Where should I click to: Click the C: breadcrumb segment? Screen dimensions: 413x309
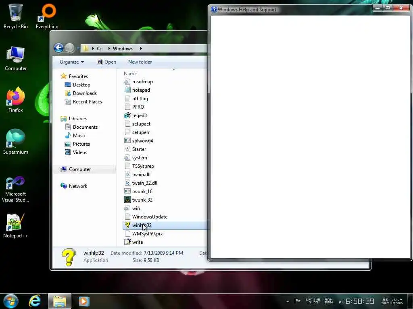(x=99, y=49)
